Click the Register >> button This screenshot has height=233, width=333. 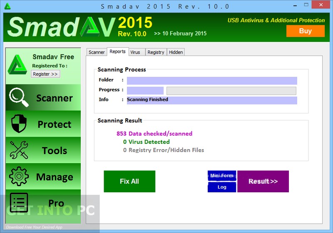pyautogui.click(x=45, y=74)
